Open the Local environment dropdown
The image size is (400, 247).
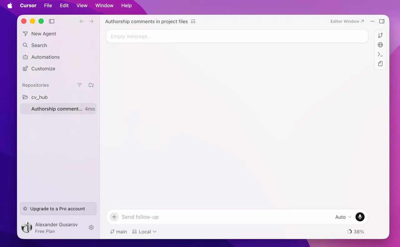tap(144, 232)
